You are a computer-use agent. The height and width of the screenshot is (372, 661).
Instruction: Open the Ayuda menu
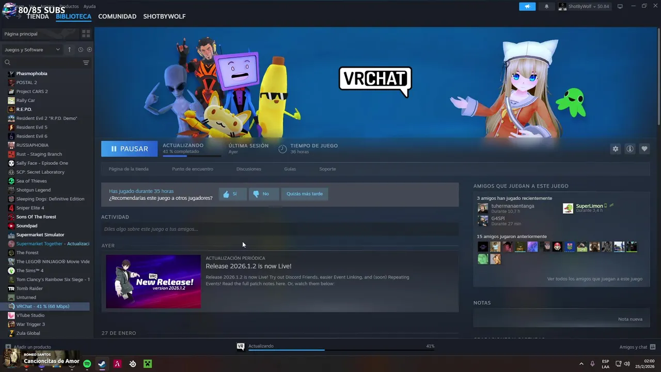89,6
